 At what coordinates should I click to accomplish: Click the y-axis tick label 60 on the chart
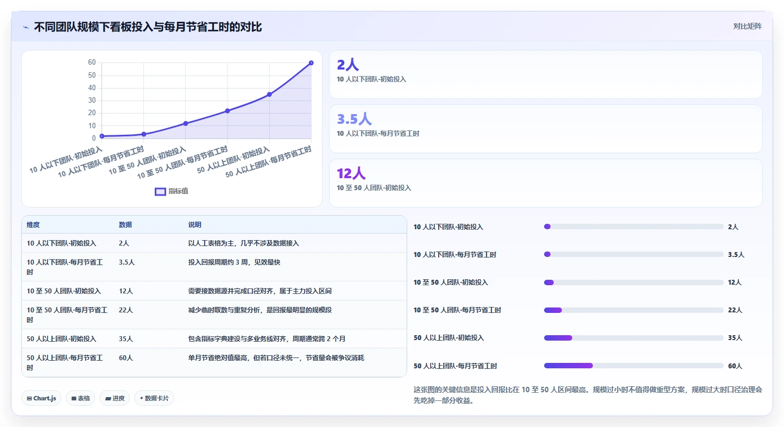tap(92, 62)
